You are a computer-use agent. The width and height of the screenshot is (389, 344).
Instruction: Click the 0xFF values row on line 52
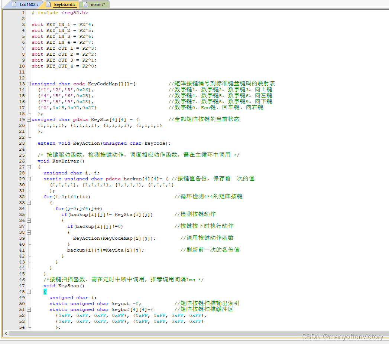tap(131, 315)
